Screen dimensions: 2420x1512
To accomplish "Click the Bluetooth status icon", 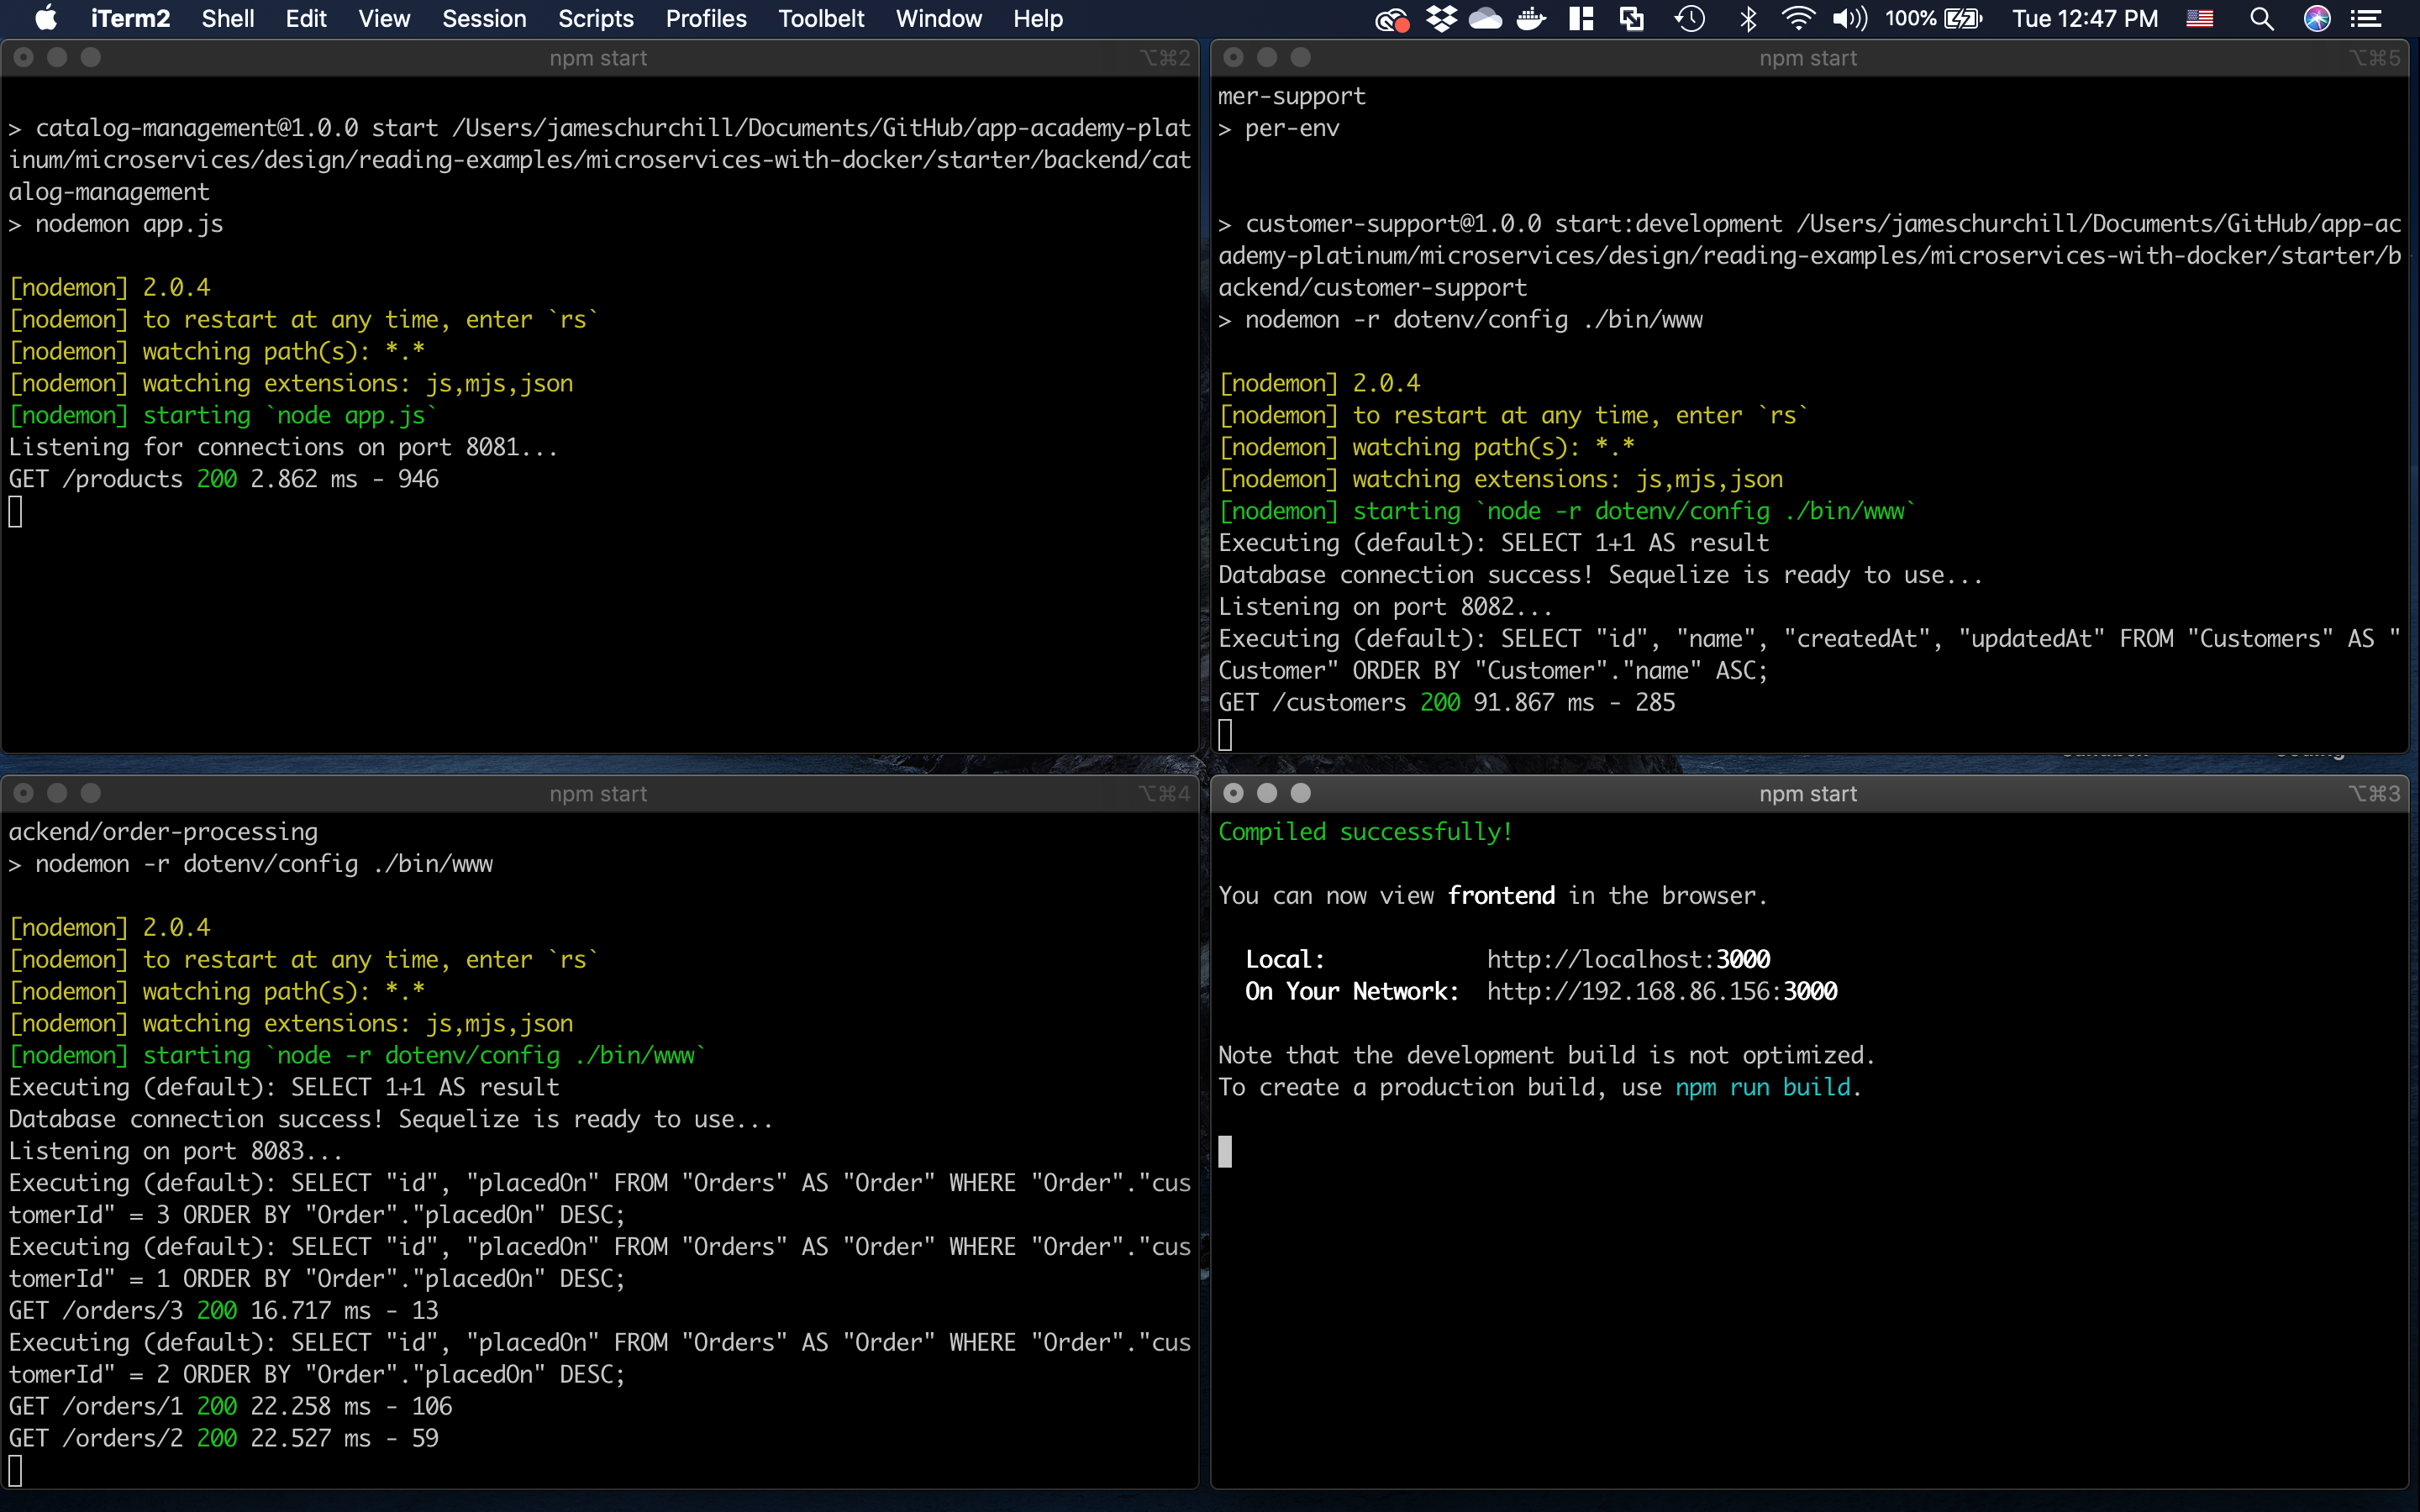I will pos(1748,18).
